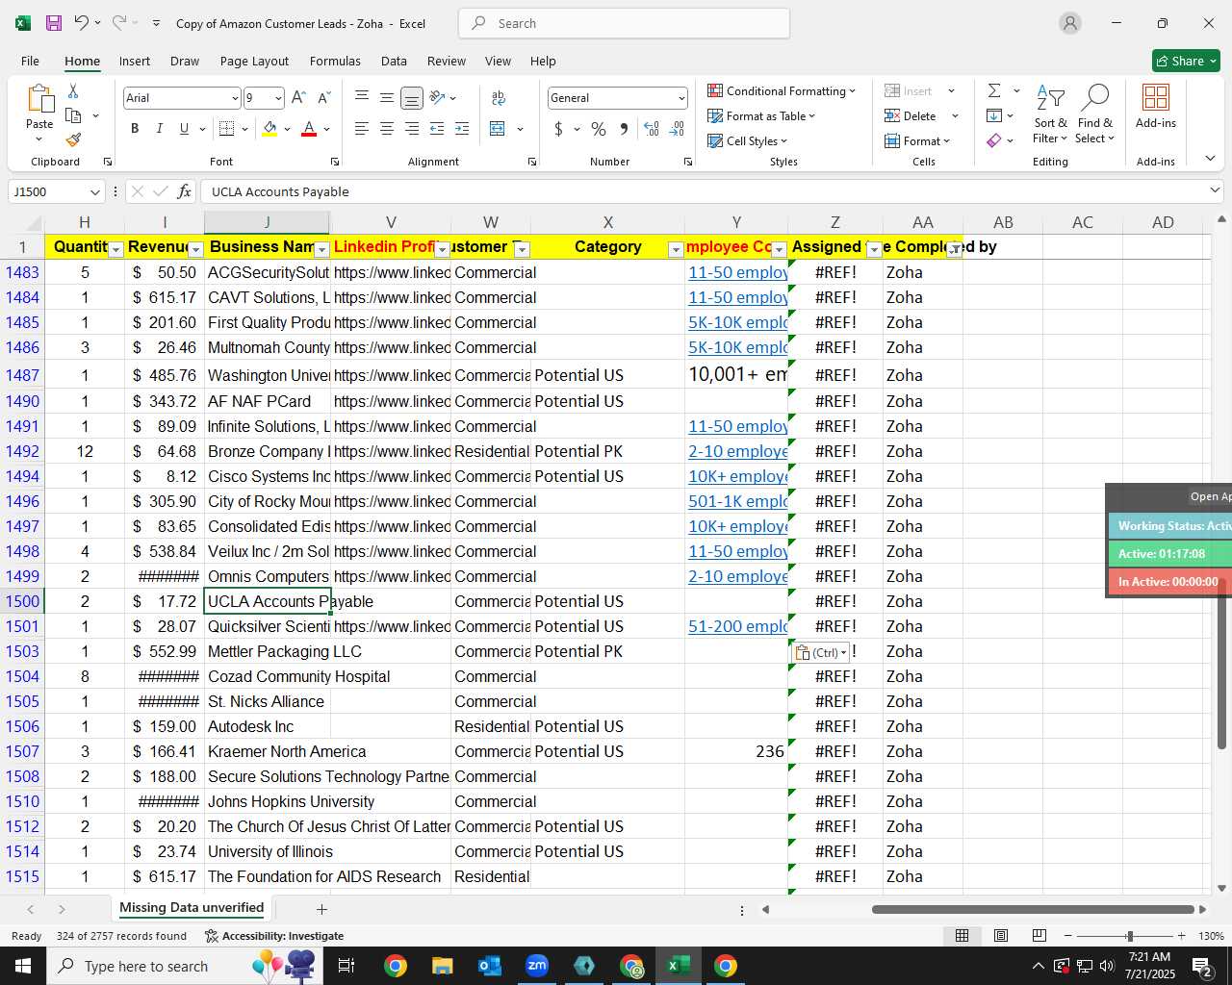The width and height of the screenshot is (1232, 985).
Task: Click Insert Function fx icon
Action: point(184,191)
